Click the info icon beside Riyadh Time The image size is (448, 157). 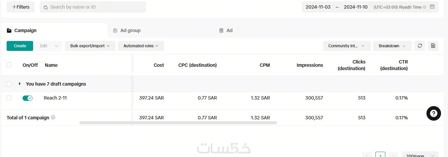pos(424,7)
